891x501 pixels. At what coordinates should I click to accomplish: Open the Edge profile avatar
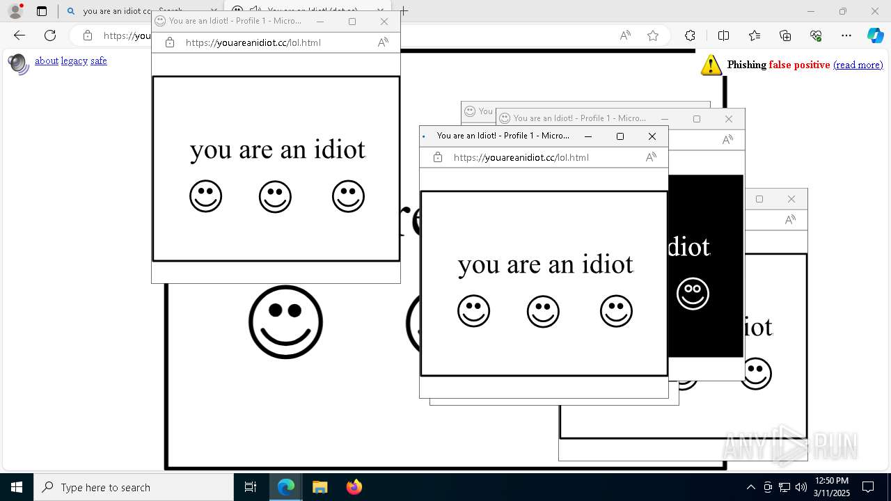(15, 11)
